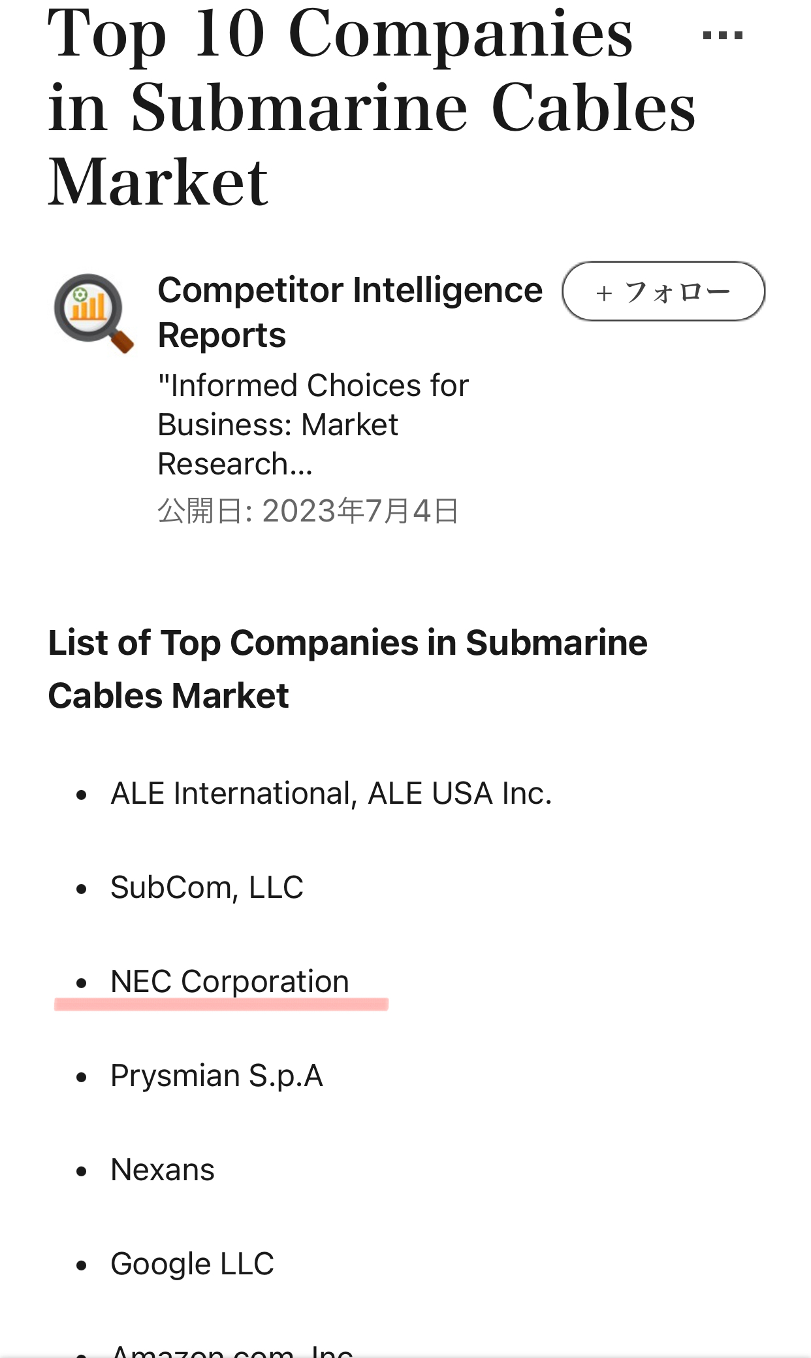
Task: Click the pink underline beneath NEC Corporation
Action: point(221,1004)
